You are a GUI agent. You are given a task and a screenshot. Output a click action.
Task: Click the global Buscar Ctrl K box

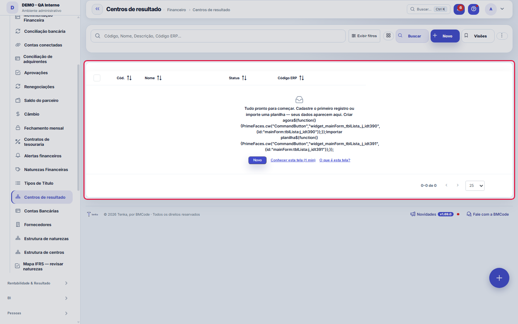[428, 9]
